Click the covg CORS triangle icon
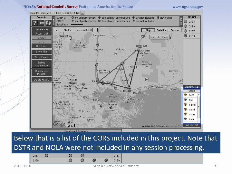 point(185,95)
